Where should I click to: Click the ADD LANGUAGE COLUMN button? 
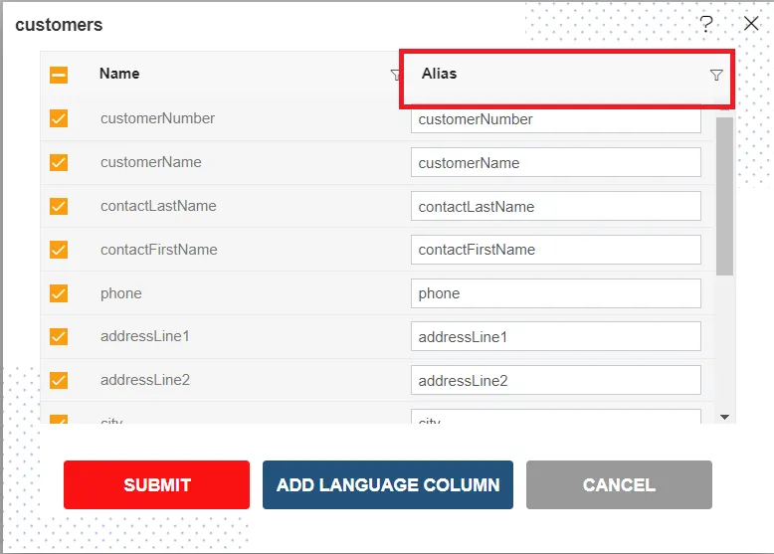pyautogui.click(x=388, y=485)
